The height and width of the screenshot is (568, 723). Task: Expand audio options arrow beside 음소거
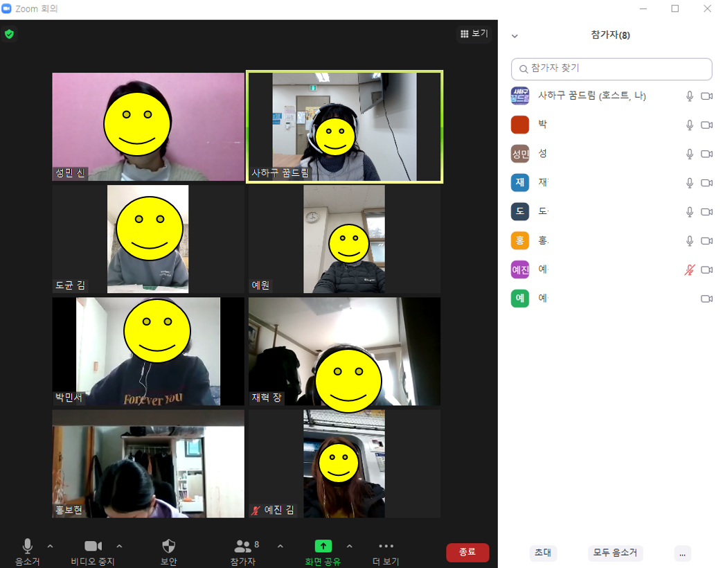coord(50,546)
